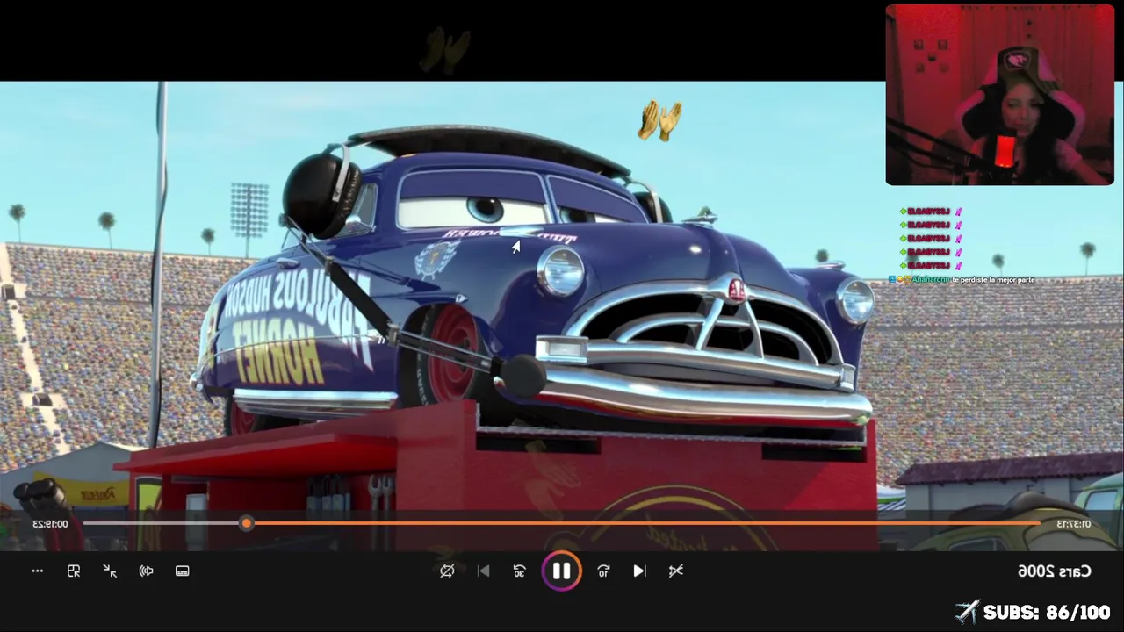Toggle the shuffle crossed-arrows icon
Screen dimensions: 1124x632
675,571
